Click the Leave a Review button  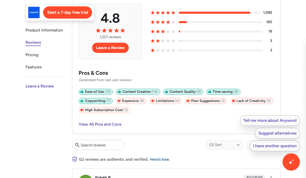pos(110,48)
